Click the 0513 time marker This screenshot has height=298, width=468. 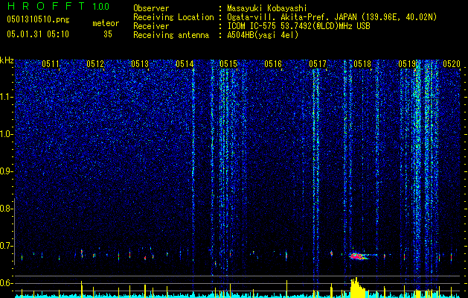tap(140, 63)
